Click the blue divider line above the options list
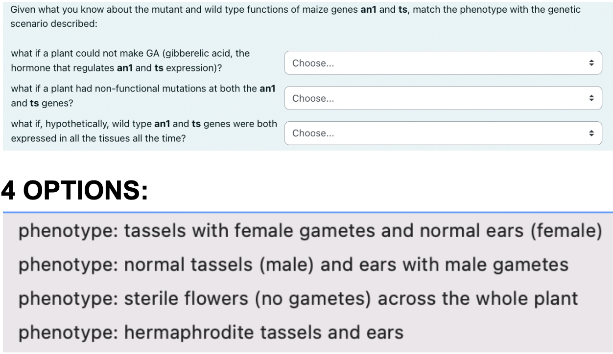 point(306,212)
